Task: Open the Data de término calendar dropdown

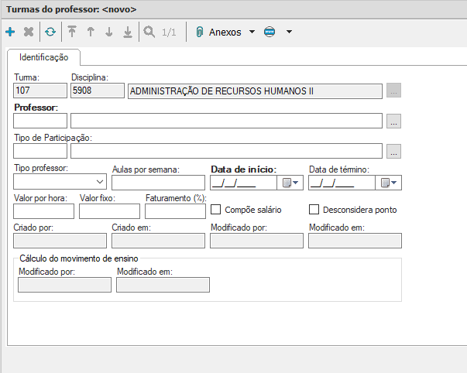Action: click(388, 183)
